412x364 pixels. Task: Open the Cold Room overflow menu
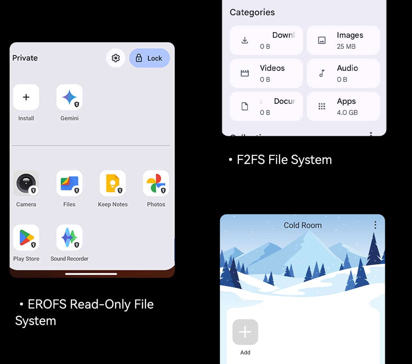375,225
